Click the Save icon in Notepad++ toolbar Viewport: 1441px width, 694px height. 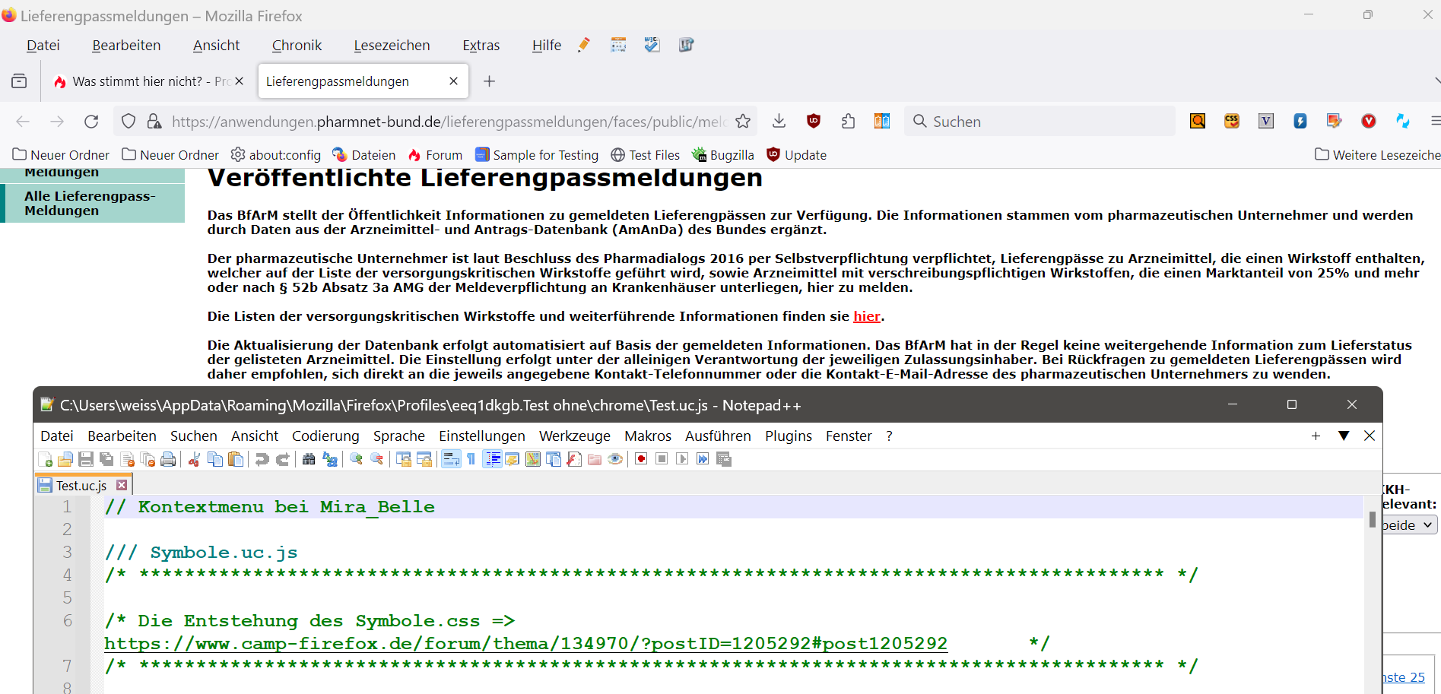(x=86, y=459)
